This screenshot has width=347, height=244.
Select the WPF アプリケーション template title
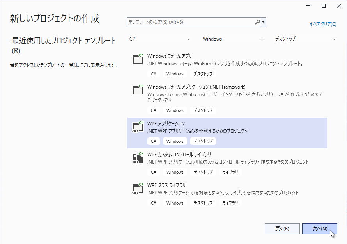click(x=166, y=124)
